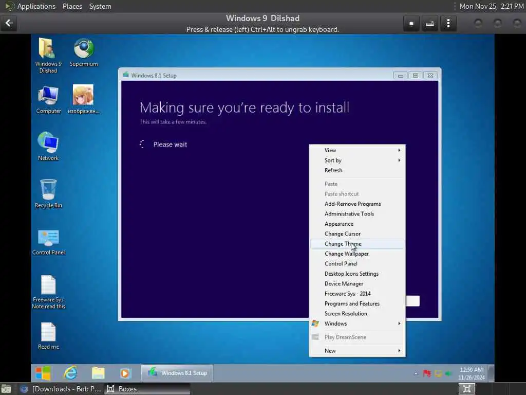Click the Windows Start button on taskbar
The image size is (526, 395).
pos(43,373)
